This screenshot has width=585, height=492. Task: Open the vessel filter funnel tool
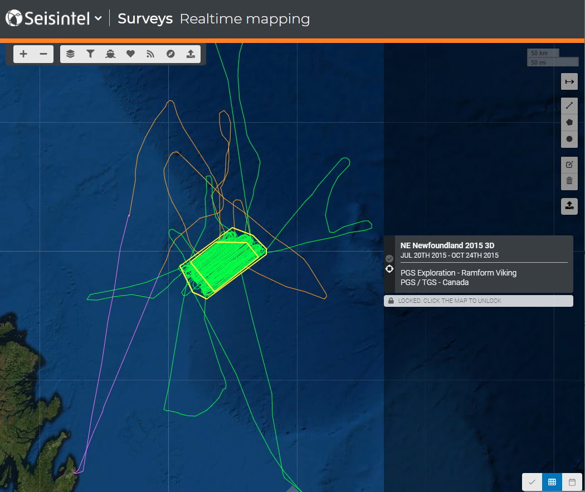pos(90,54)
